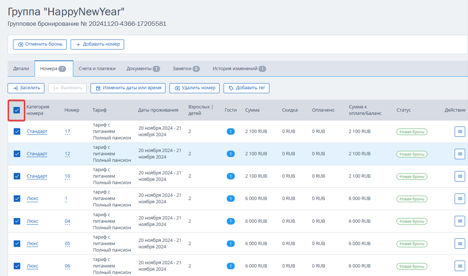Open action menu for room 06 row
The width and height of the screenshot is (468, 276).
(460, 266)
